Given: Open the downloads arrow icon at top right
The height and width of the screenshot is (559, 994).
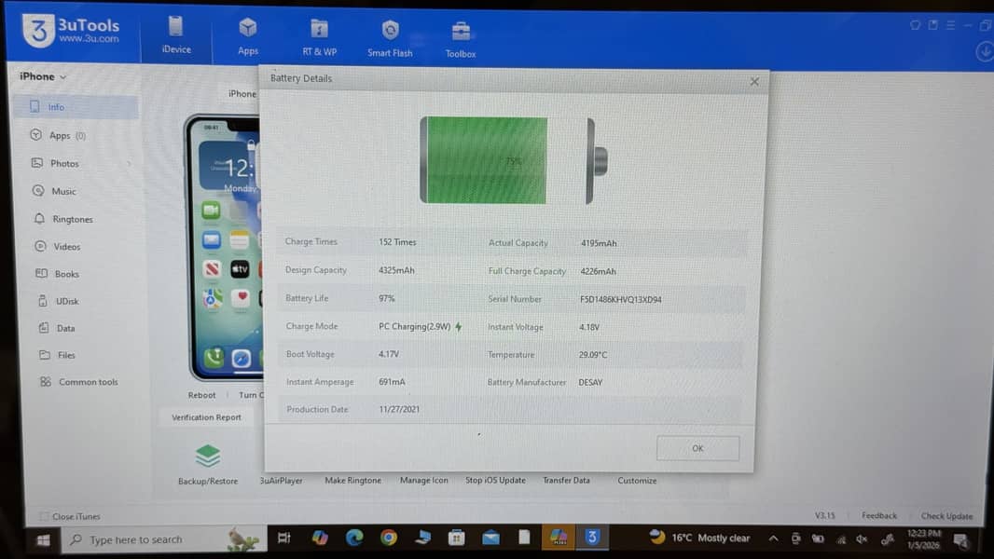Looking at the screenshot, I should tap(985, 53).
